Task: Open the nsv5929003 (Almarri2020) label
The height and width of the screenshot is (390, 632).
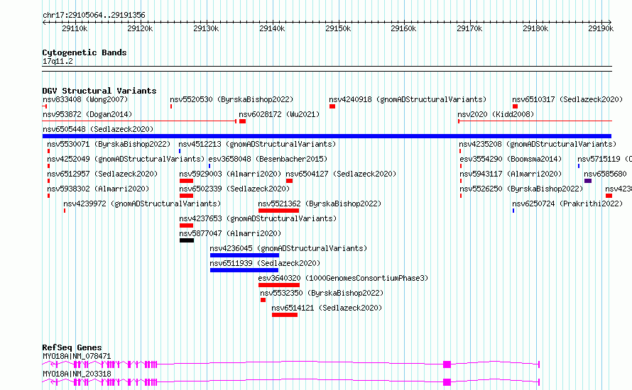Action: click(230, 174)
